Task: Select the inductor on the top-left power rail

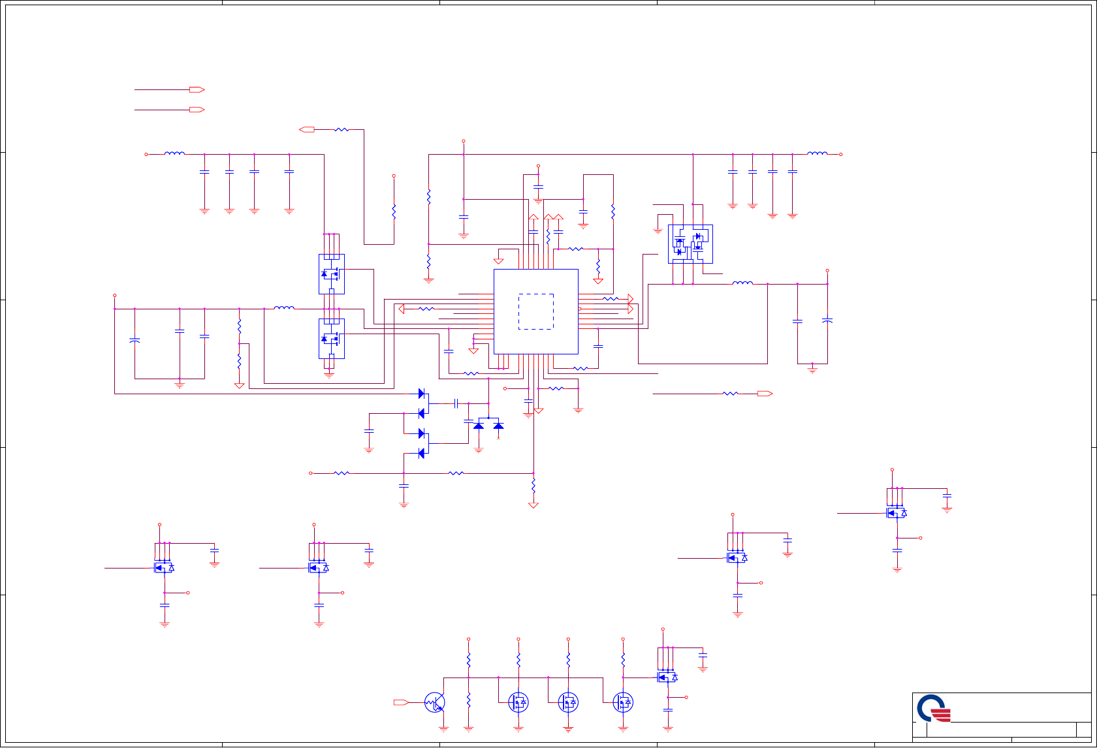Action: click(x=174, y=154)
